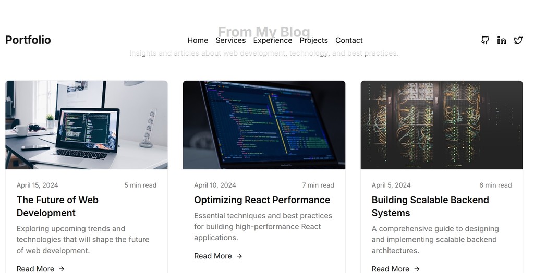The image size is (534, 273).
Task: Click the date 'April 15, 2024'
Action: [38, 185]
